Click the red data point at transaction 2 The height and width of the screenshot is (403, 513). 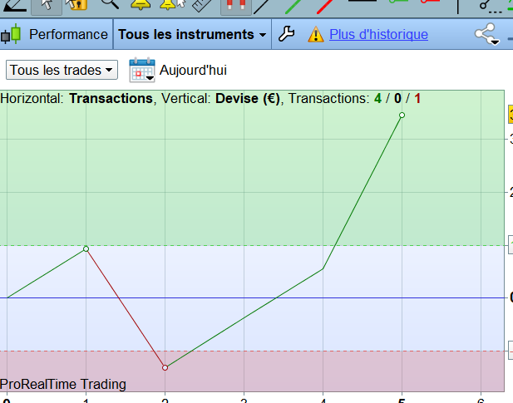pyautogui.click(x=165, y=368)
